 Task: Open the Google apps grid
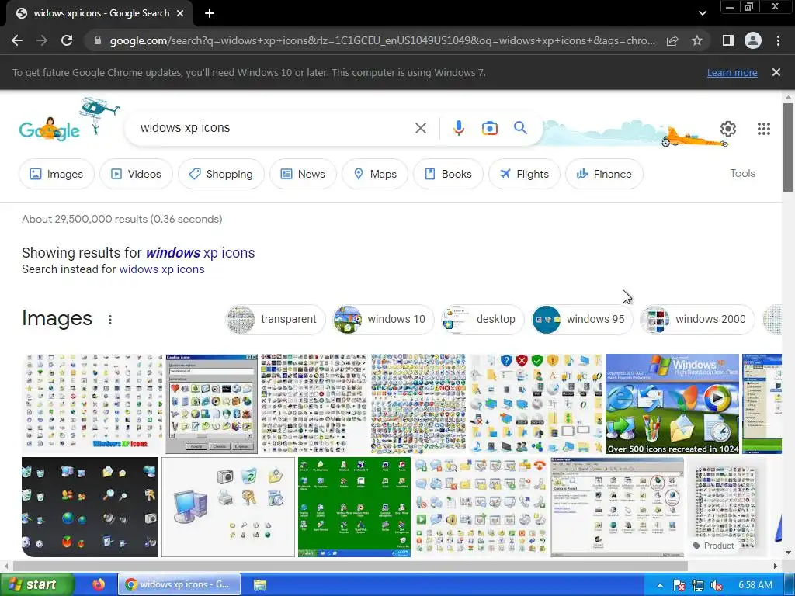[x=764, y=129]
